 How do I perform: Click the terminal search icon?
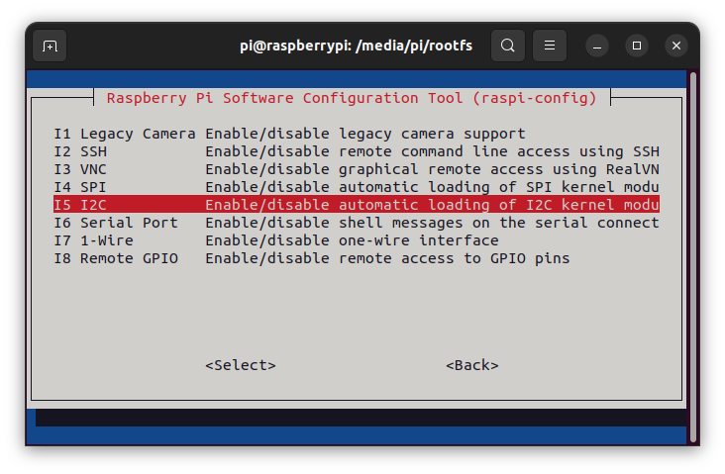508,46
